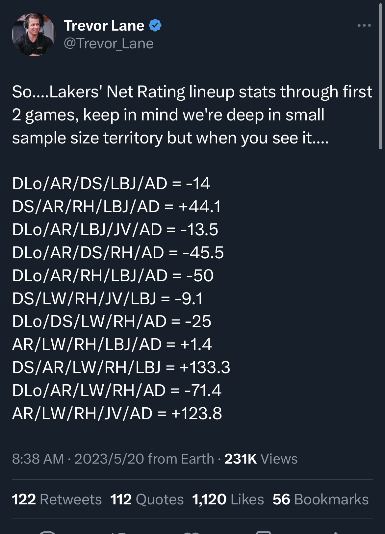The image size is (385, 534).
Task: View the 122 Retweets list
Action: tap(57, 499)
